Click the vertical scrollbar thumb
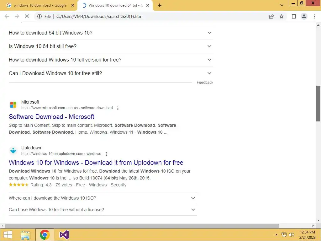321x241 pixels. [318, 104]
